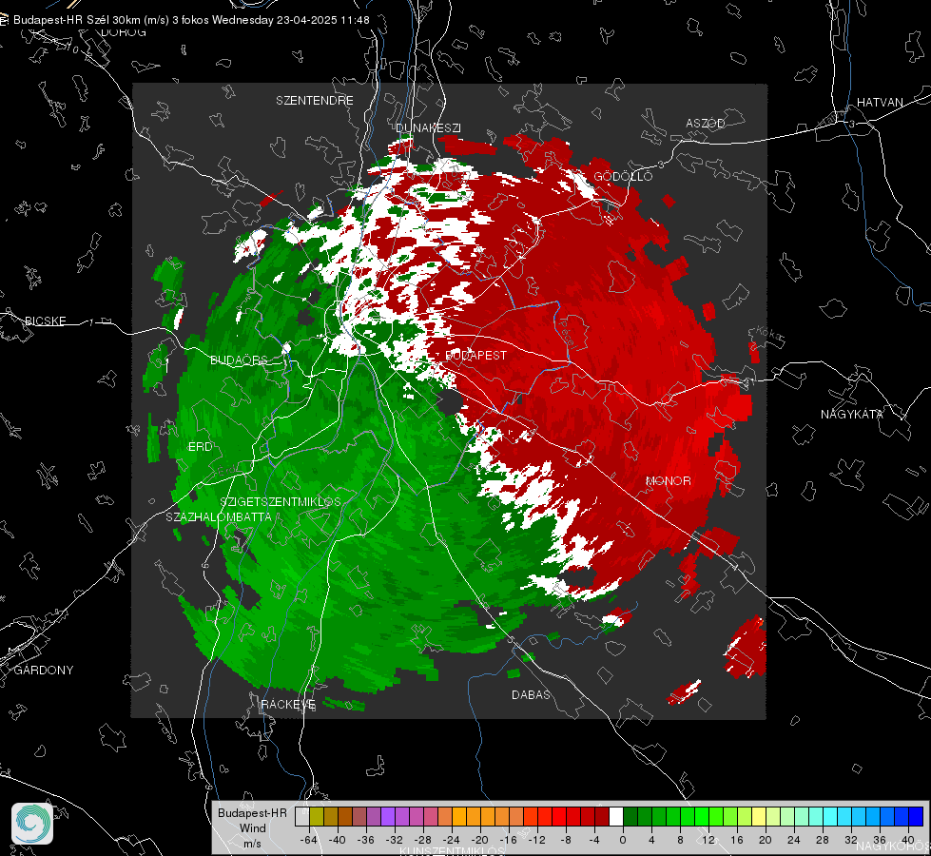The width and height of the screenshot is (931, 856).
Task: Click the light gray first legend swatch
Action: point(302,817)
